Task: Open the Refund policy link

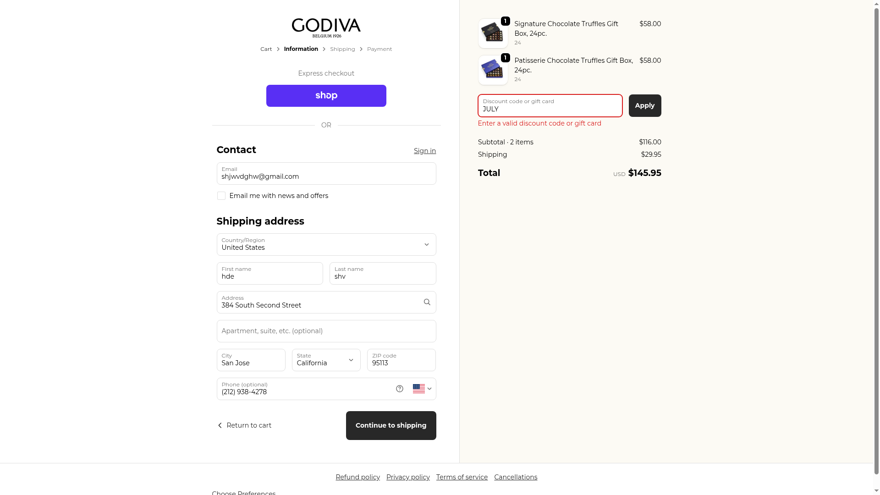Action: click(357, 477)
